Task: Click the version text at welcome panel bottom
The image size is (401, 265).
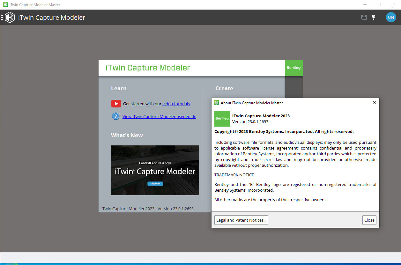Action: tap(147, 209)
